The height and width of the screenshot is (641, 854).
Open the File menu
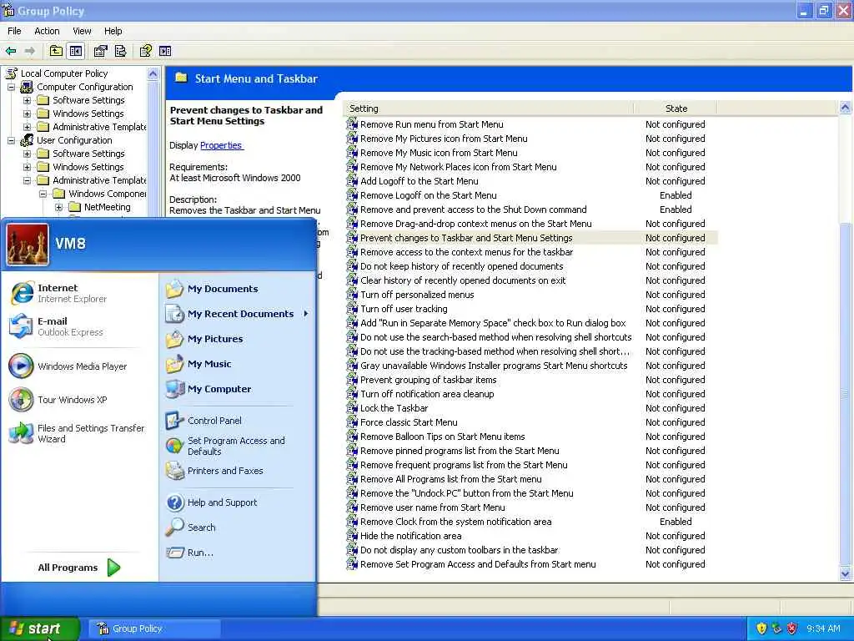pos(14,31)
